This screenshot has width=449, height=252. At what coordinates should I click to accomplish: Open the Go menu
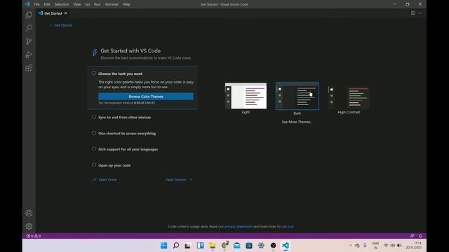pyautogui.click(x=87, y=4)
